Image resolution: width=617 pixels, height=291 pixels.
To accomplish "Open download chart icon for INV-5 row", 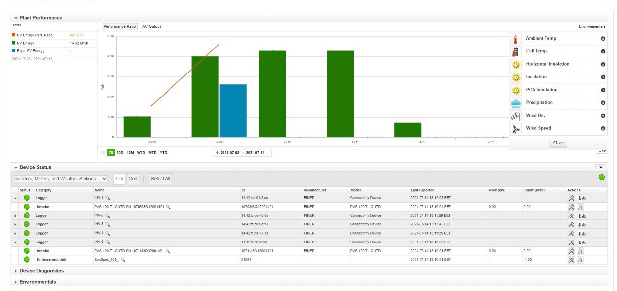I will 583,242.
